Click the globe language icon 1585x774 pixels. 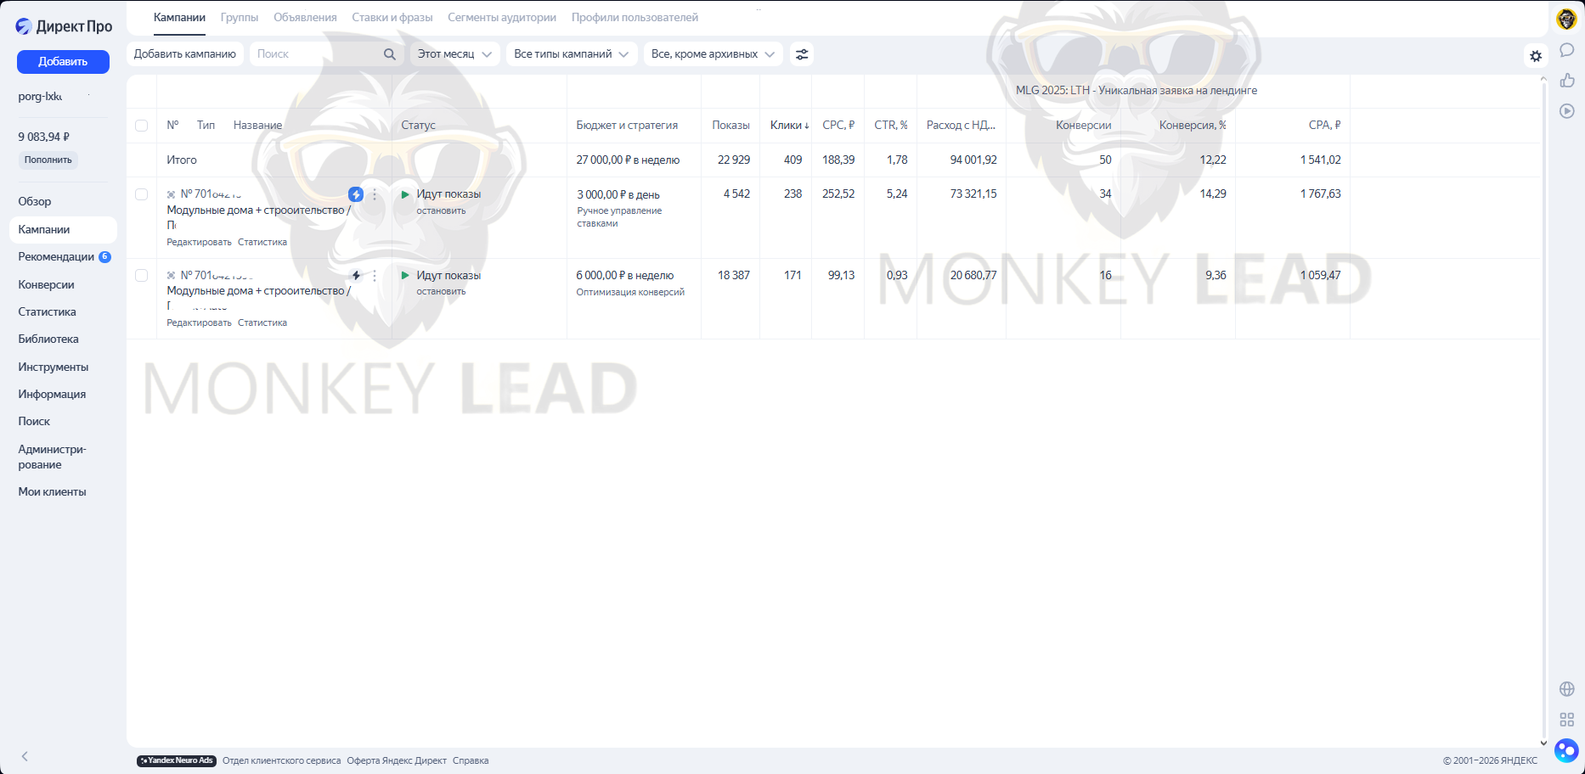pos(1566,689)
